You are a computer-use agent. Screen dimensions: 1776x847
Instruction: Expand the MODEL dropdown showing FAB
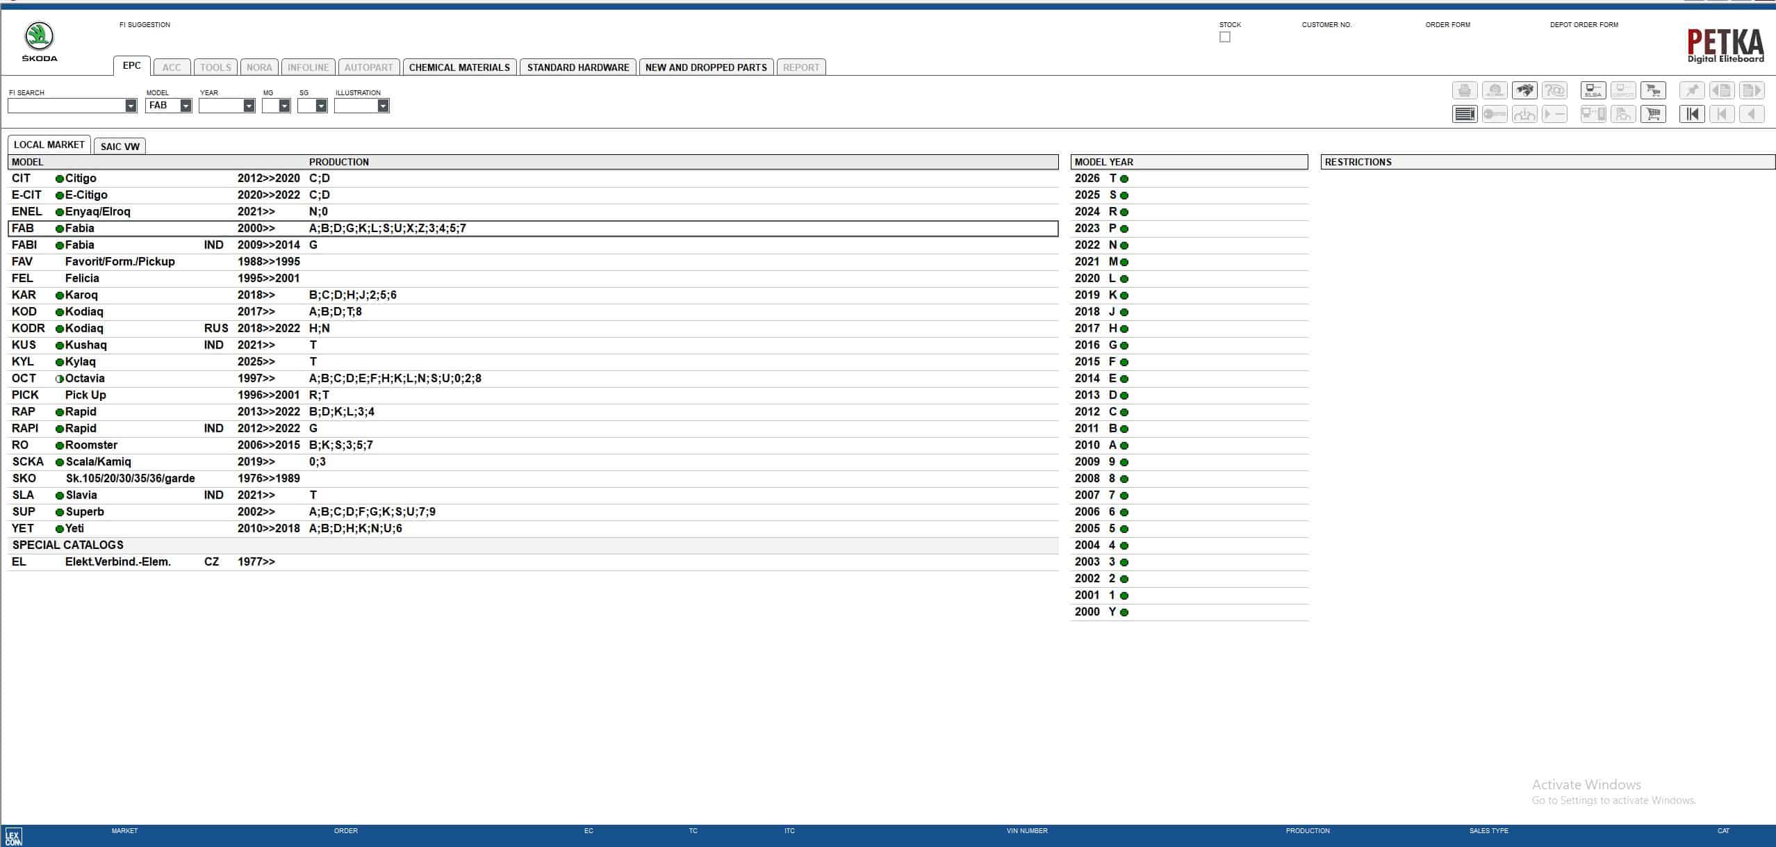[x=186, y=106]
